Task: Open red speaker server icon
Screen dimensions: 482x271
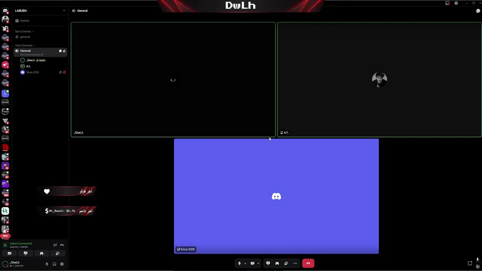Action: (x=5, y=65)
